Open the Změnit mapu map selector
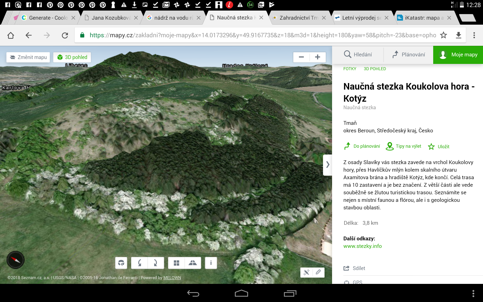Viewport: 483px width, 302px height. click(x=28, y=57)
